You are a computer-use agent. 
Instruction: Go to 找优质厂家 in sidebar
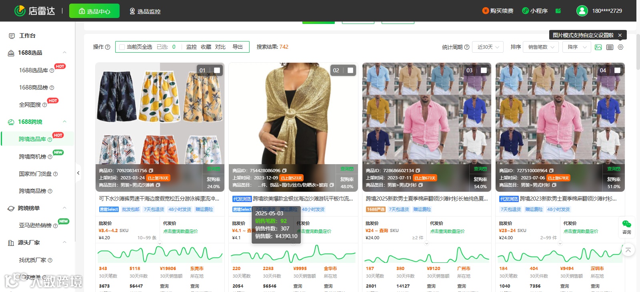tap(32, 260)
